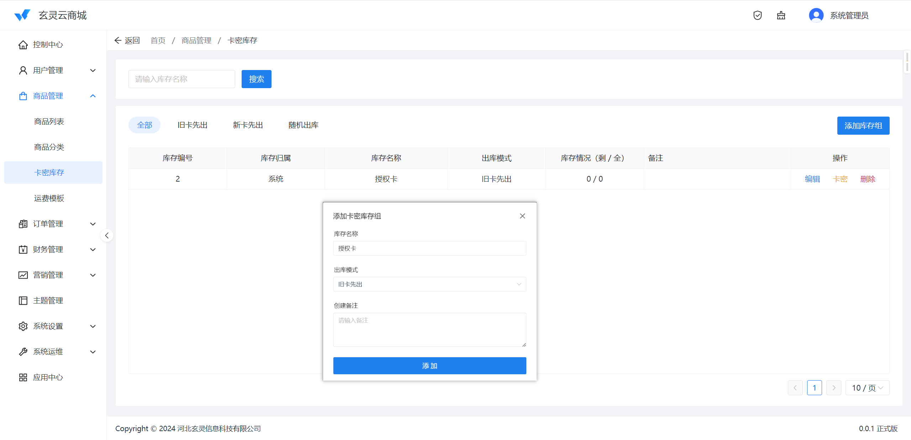Open Control Center home icon

(x=23, y=45)
